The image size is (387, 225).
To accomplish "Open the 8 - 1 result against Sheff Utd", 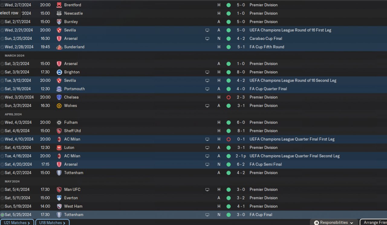I will (x=241, y=131).
